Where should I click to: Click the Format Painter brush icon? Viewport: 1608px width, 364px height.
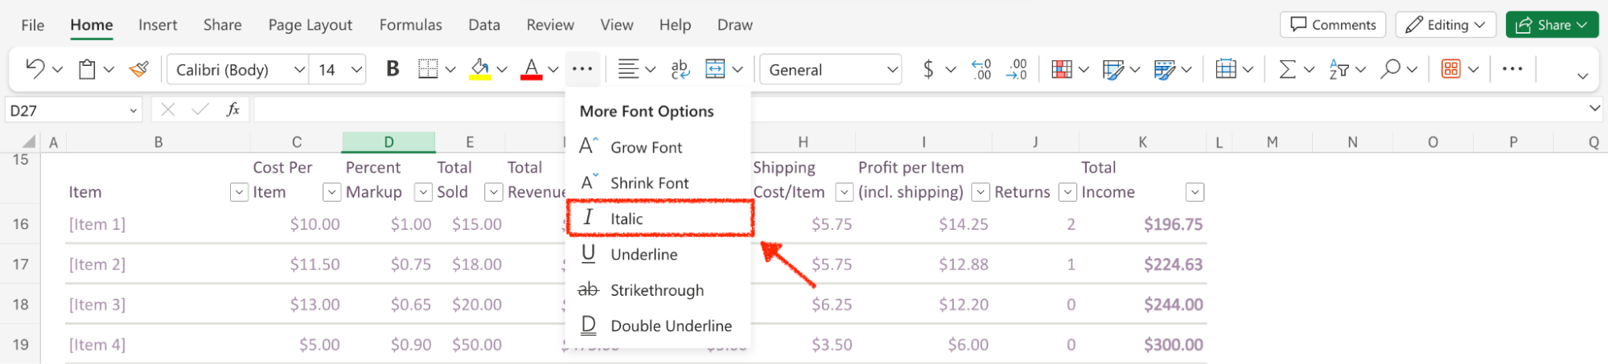[139, 70]
